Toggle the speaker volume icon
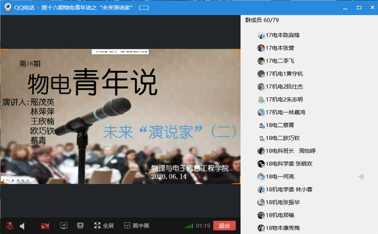The height and width of the screenshot is (234, 378). tap(22, 226)
